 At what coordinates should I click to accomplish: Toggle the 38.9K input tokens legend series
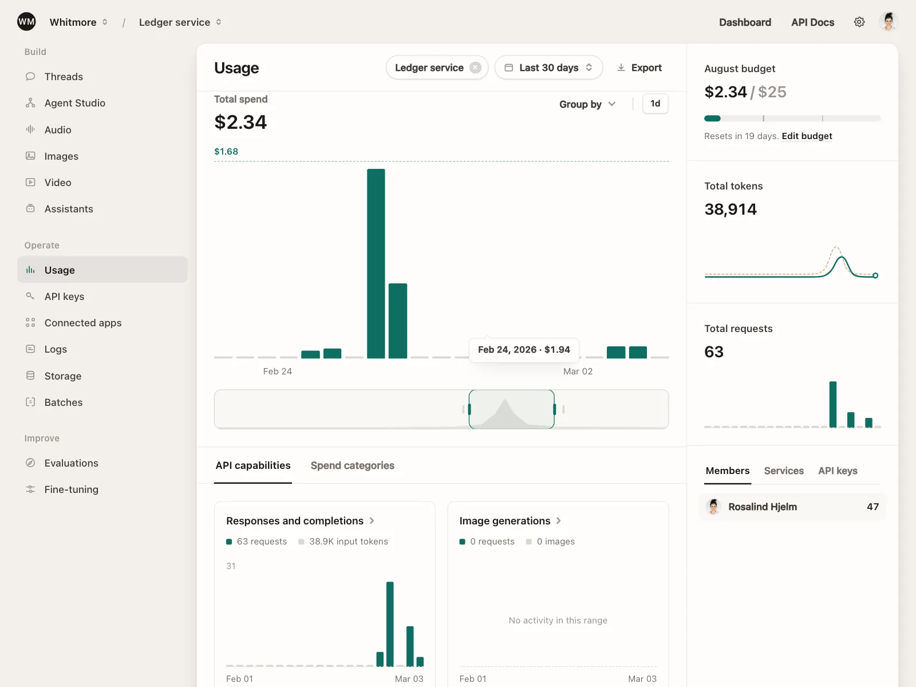coord(343,542)
